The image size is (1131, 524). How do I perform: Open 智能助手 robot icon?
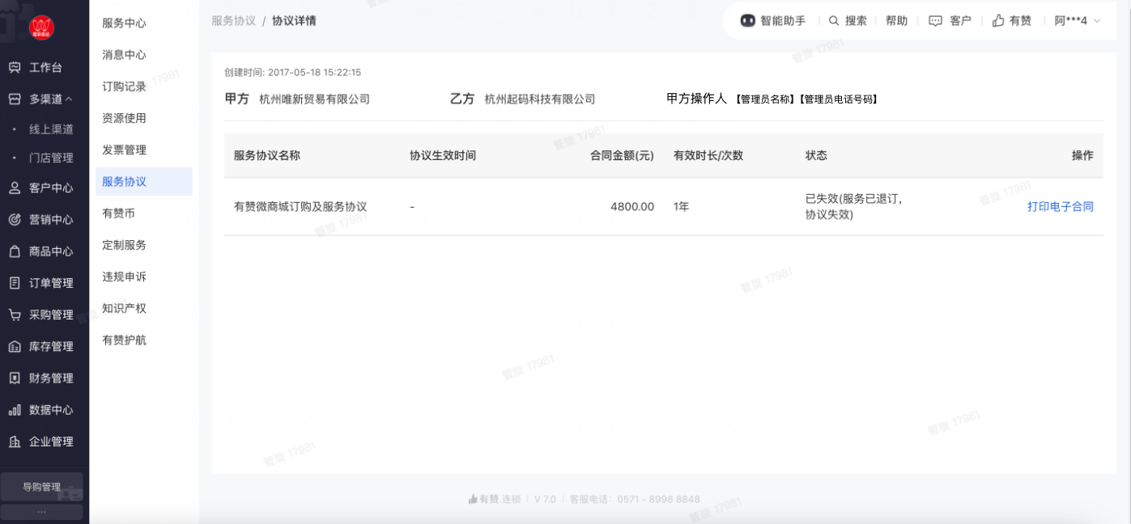(x=748, y=21)
